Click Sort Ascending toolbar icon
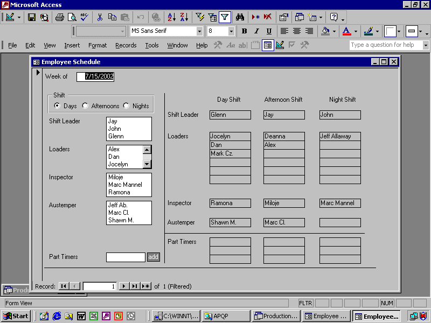The height and width of the screenshot is (323, 431). pos(171,17)
